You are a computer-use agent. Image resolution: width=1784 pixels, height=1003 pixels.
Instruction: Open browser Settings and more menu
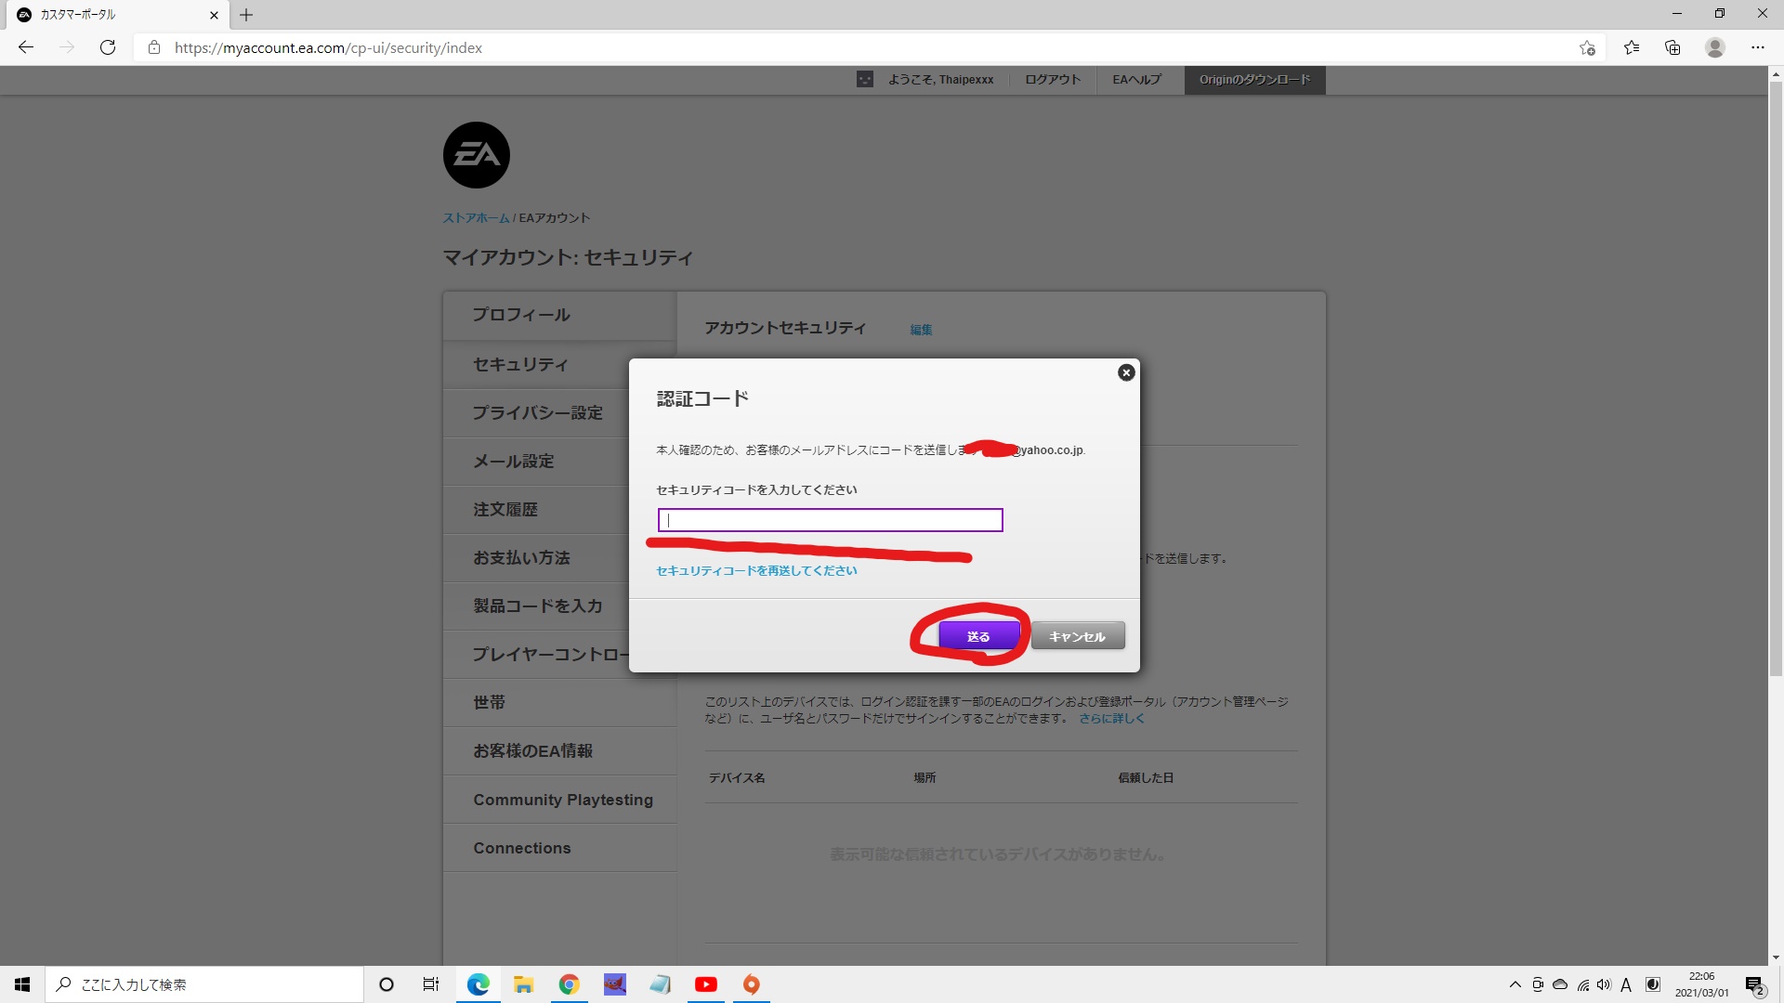point(1758,47)
